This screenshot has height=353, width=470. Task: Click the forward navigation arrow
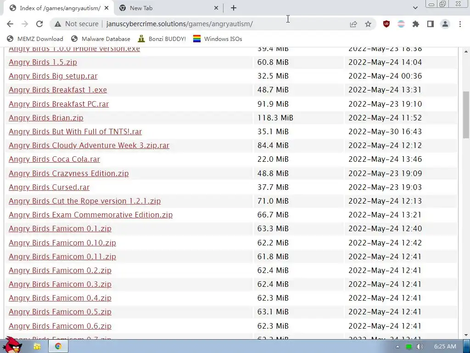[25, 24]
